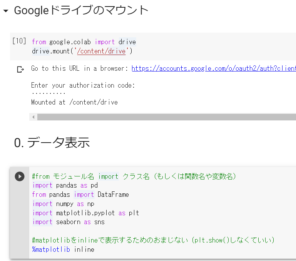Click the 'from pandas import DataFrame' line
The width and height of the screenshot is (296, 261).
[80, 195]
